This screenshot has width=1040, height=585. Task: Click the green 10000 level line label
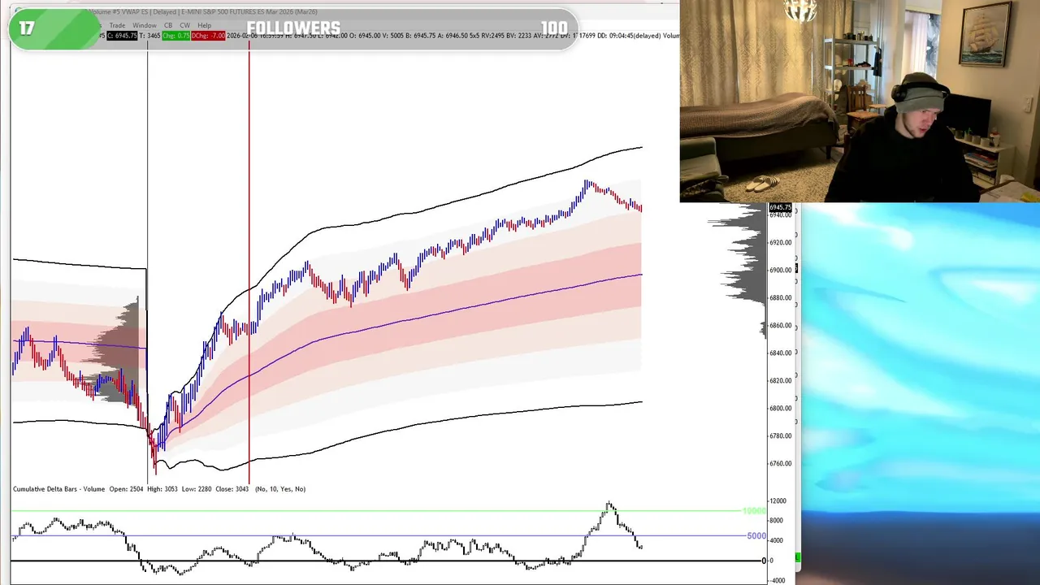pos(755,511)
